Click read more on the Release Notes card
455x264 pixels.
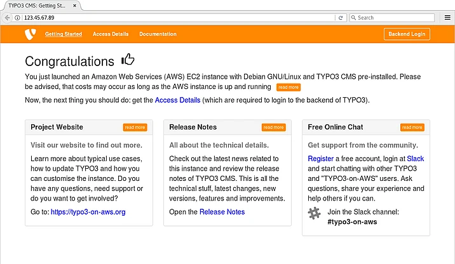[x=273, y=128]
